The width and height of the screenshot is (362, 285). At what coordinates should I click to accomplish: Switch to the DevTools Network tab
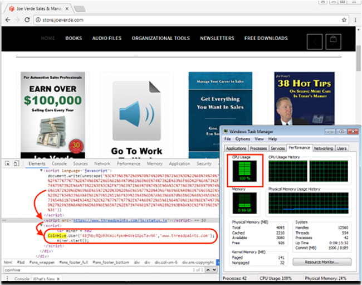click(x=102, y=163)
